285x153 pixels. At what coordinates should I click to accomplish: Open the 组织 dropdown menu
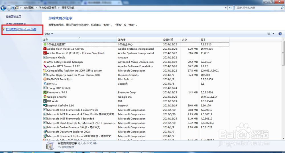(x=49, y=34)
